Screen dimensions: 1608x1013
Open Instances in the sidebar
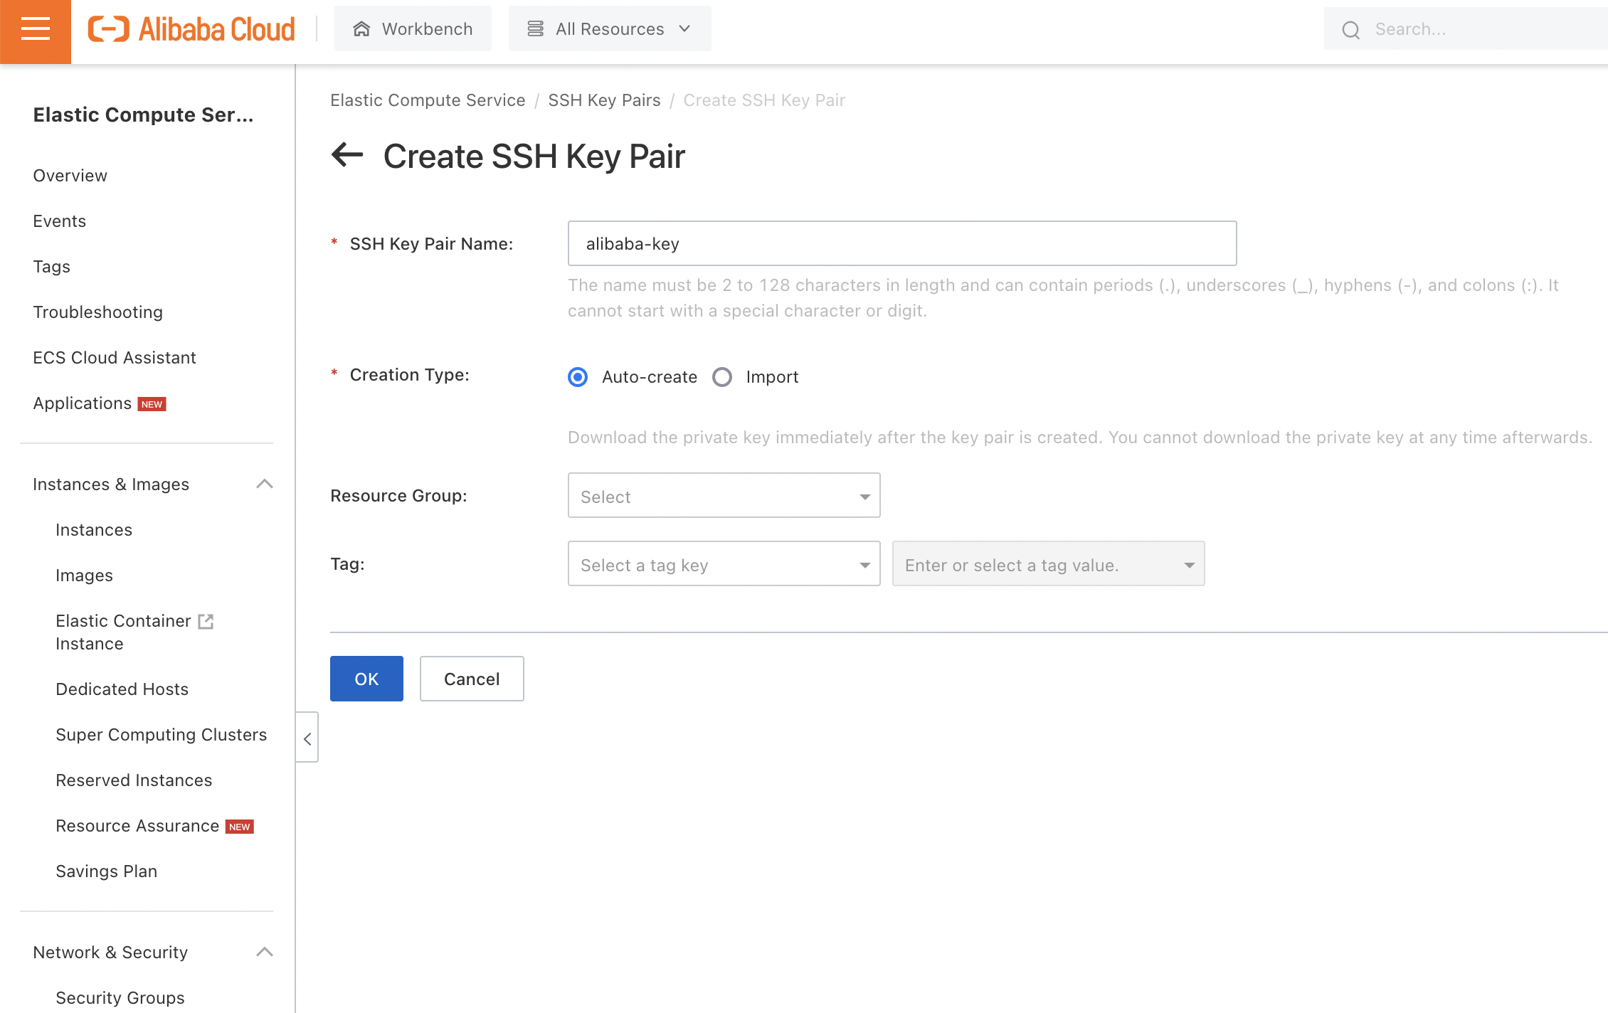[x=94, y=530]
